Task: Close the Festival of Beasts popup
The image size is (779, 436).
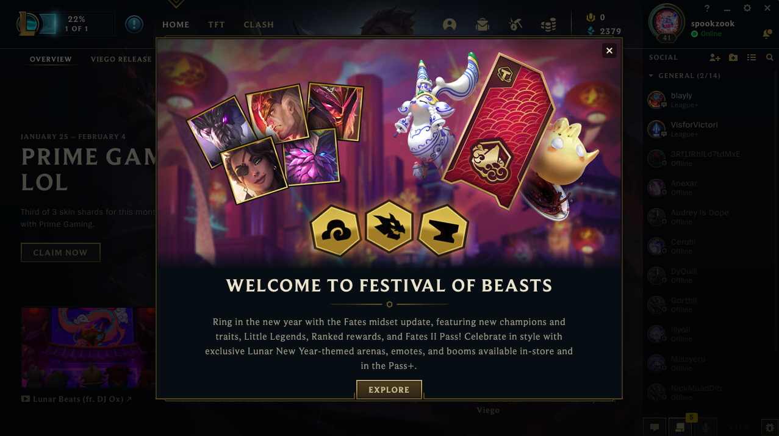Action: tap(609, 51)
